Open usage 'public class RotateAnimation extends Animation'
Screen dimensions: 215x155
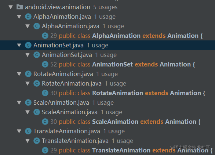click(x=132, y=93)
